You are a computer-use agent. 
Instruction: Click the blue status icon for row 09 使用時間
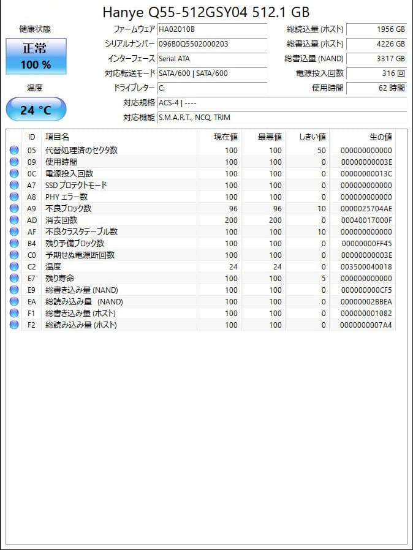point(14,162)
